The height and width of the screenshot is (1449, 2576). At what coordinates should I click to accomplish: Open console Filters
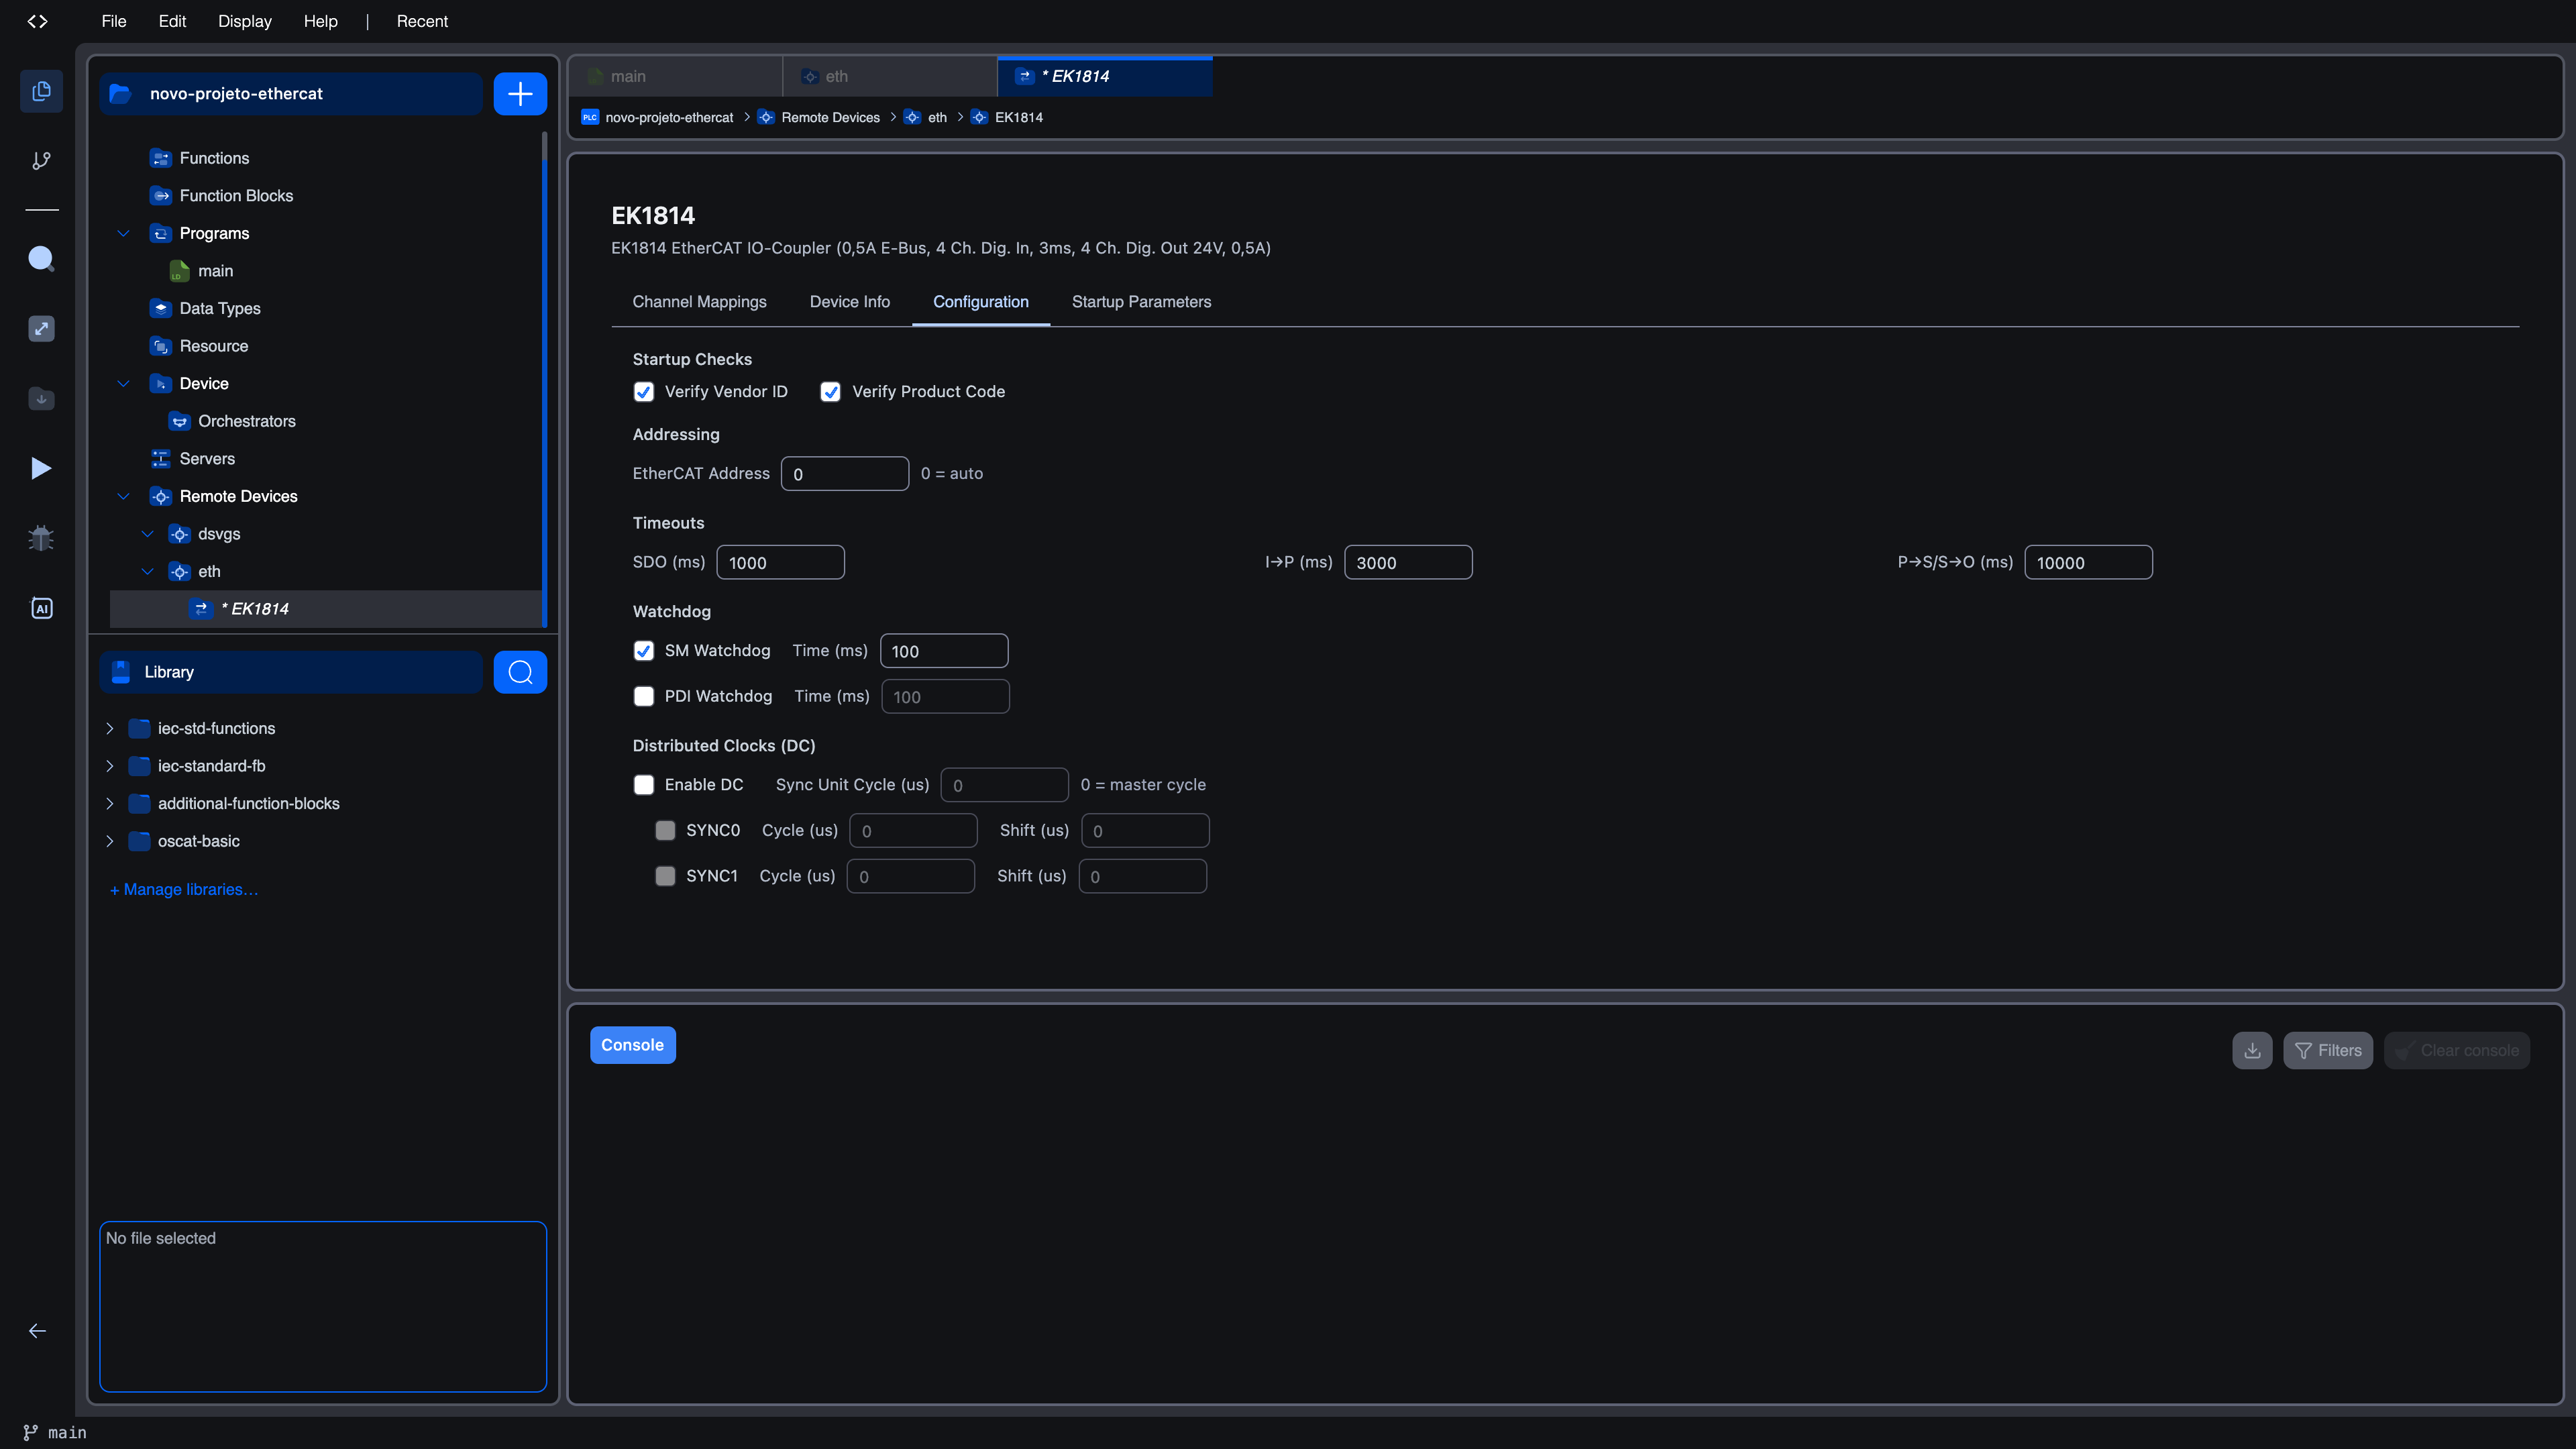(x=2328, y=1050)
